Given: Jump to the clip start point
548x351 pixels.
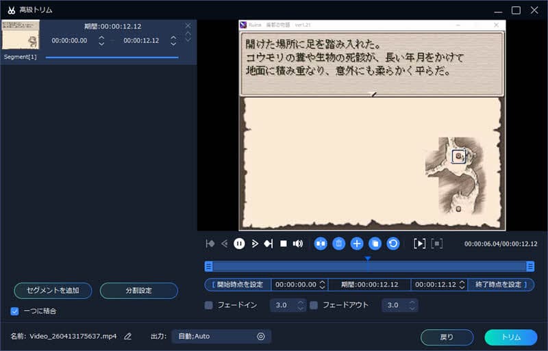Looking at the screenshot, I should click(210, 244).
